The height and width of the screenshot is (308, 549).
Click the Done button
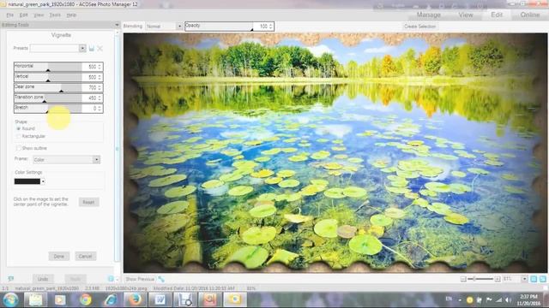point(59,257)
